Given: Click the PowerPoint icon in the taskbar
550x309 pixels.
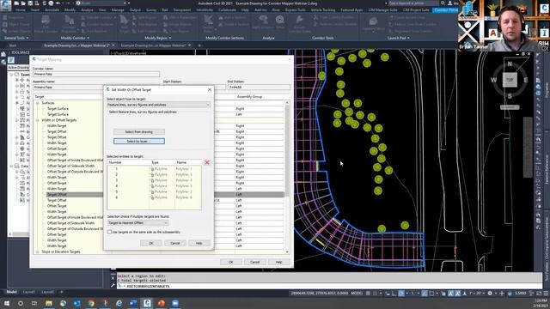Looking at the screenshot, I should pos(161,303).
